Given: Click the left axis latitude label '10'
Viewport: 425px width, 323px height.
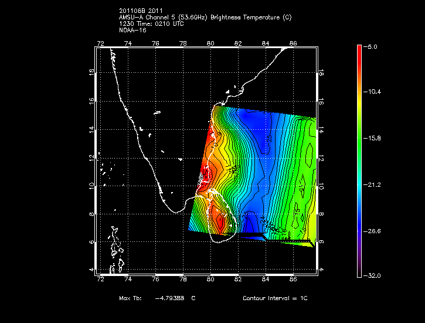Looking at the screenshot, I should pos(91,186).
